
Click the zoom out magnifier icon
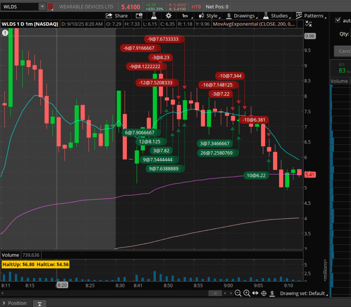238,293
